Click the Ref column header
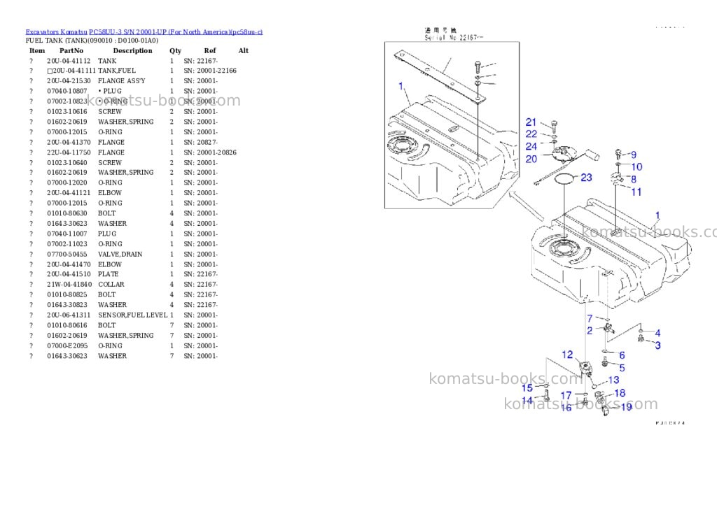The width and height of the screenshot is (717, 507). click(210, 50)
